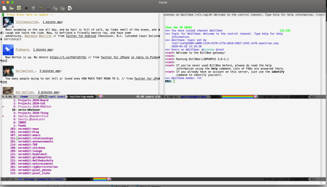This screenshot has height=187, width=327.
Task: Select the Projects.2020-Thing group
Action: (x=33, y=113)
